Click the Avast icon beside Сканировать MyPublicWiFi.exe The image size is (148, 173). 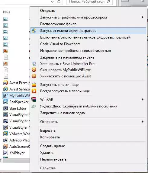click(34, 70)
